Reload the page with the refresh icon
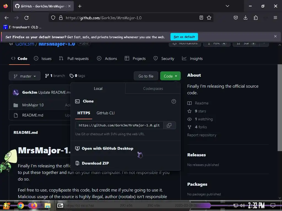Screen dimensions: 282x211 pos(26,18)
